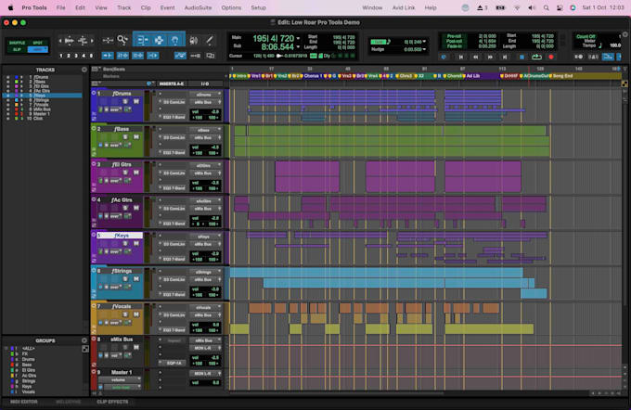Open the macOS Control Center icon
The width and height of the screenshot is (631, 410).
560,7
